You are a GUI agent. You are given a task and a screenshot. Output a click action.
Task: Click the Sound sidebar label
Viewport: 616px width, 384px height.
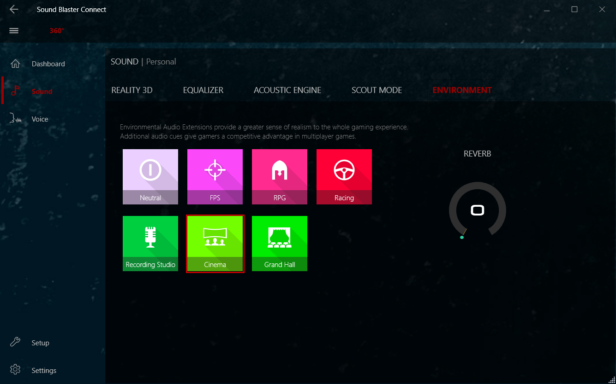42,92
